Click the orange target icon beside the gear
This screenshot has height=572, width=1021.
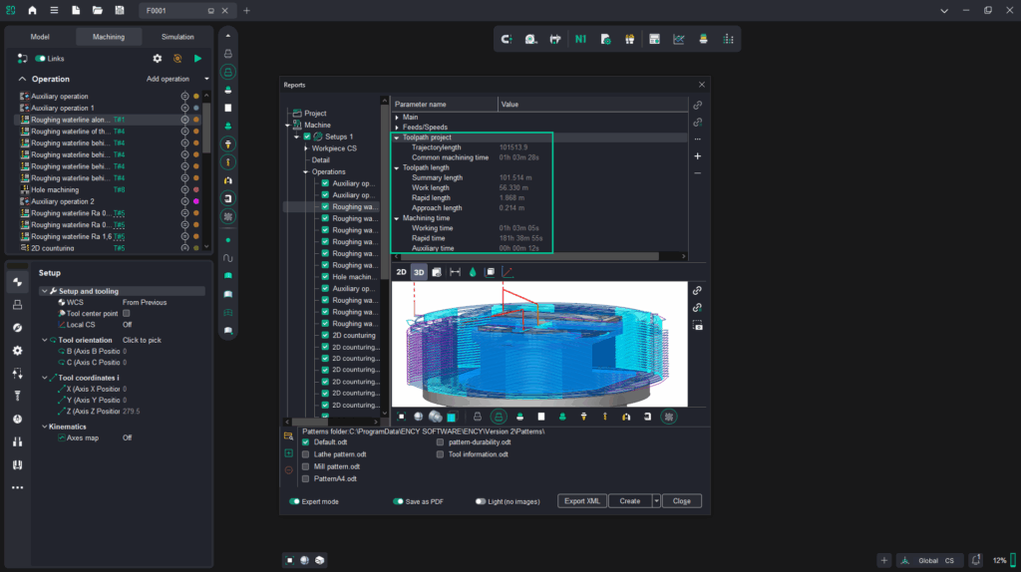(177, 59)
